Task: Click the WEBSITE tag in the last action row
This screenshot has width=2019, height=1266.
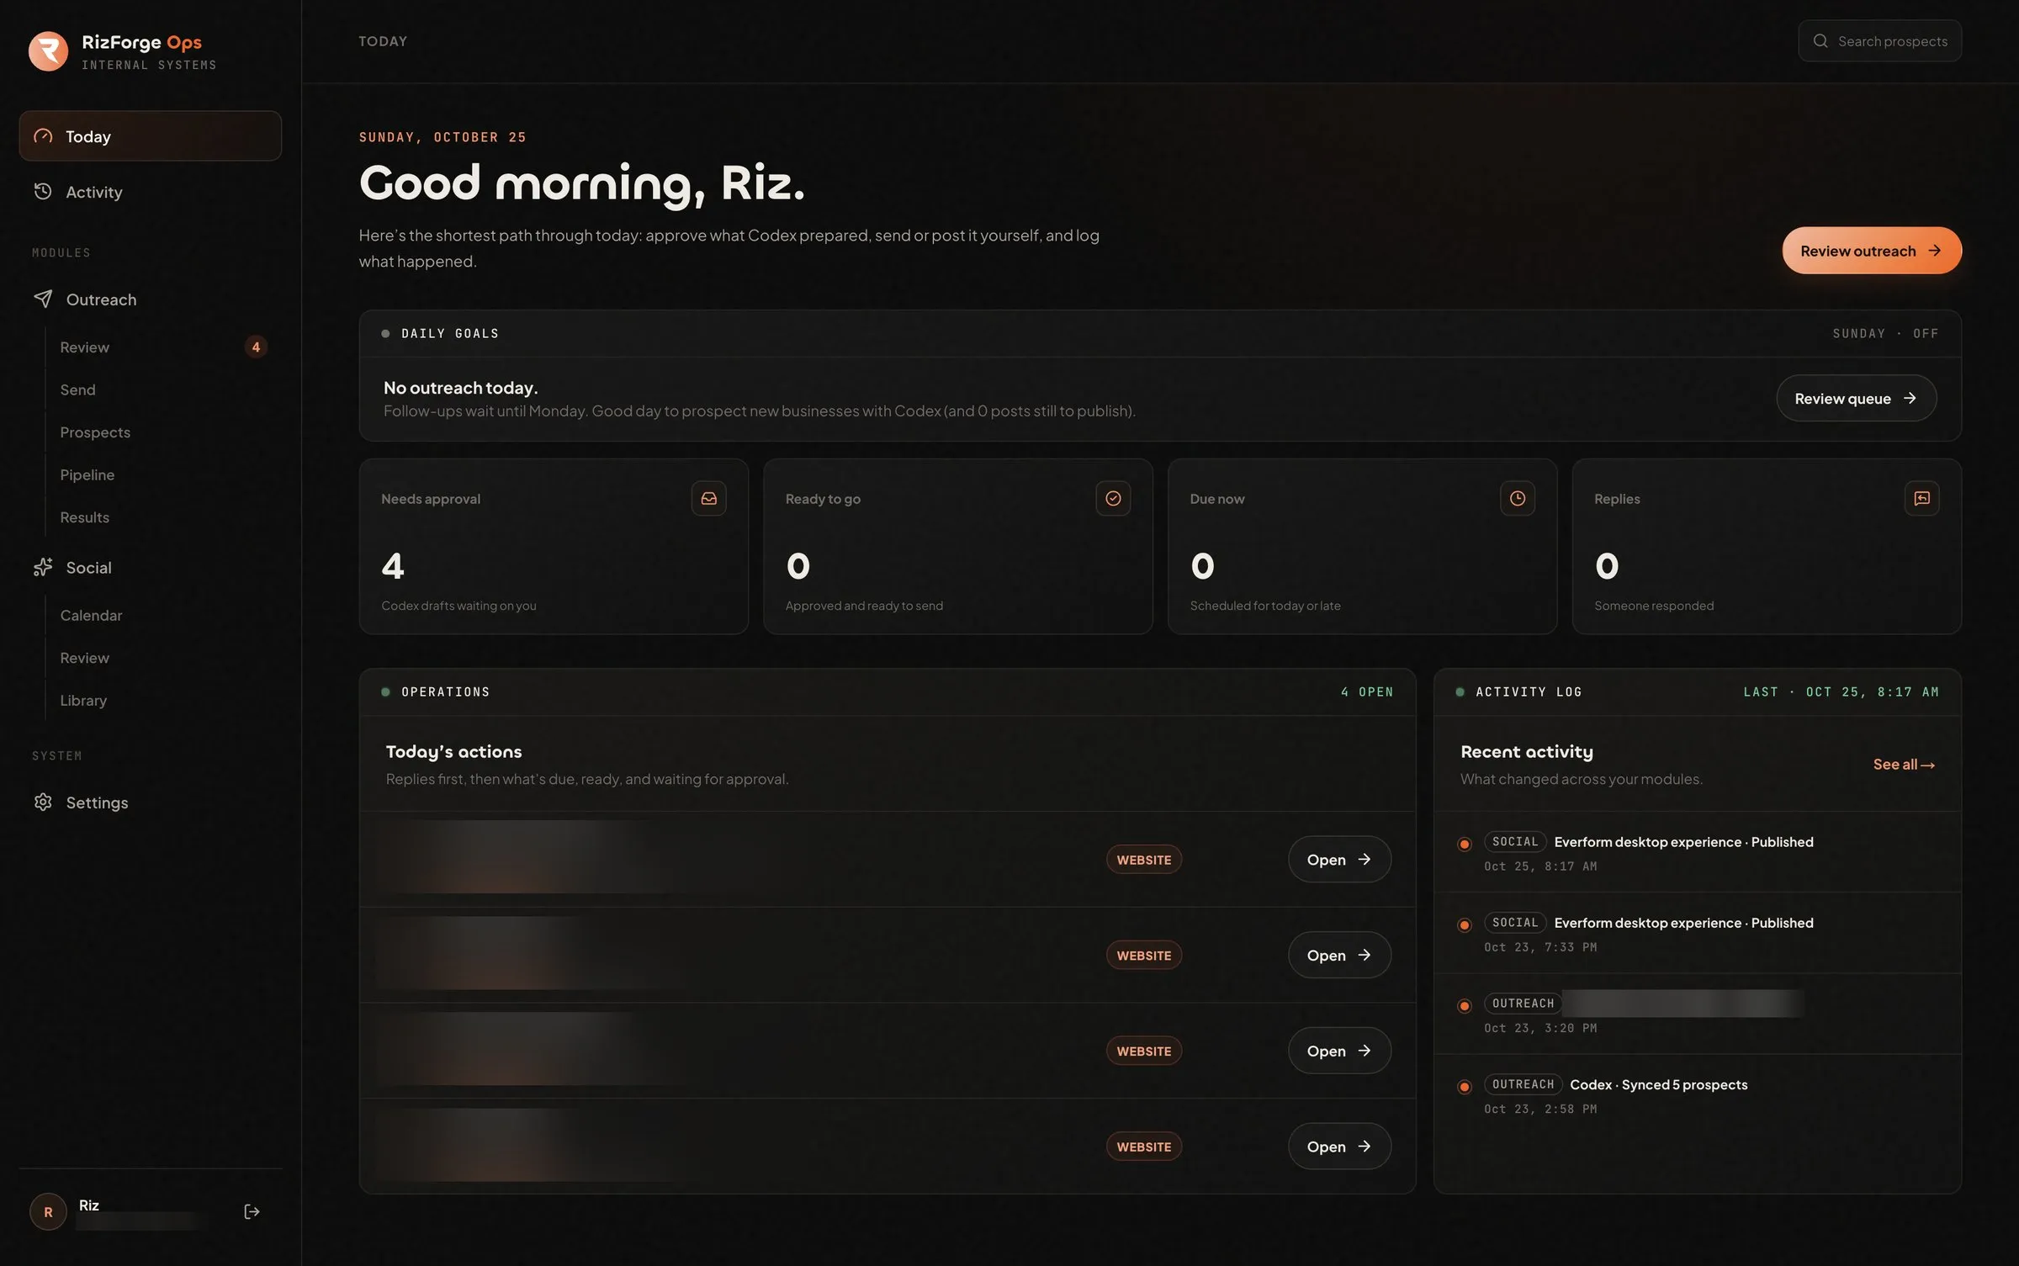Action: tap(1143, 1147)
